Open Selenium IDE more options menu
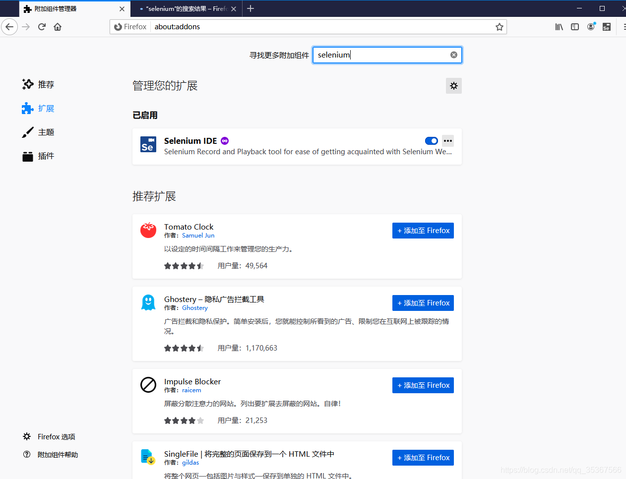This screenshot has width=626, height=479. click(448, 141)
